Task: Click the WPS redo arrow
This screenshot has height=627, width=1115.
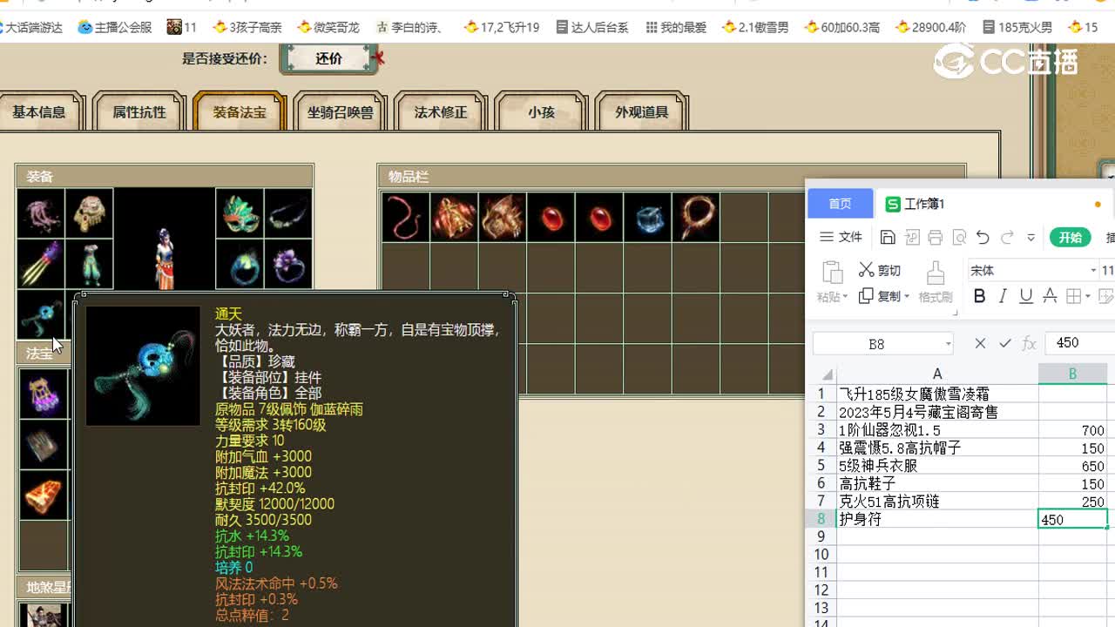Action: point(1007,238)
